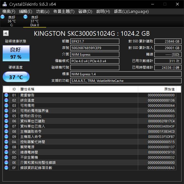Click the 硬碟溫度 label
The width and height of the screenshot is (184, 184).
16,67
